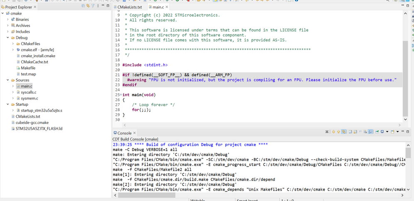The height and width of the screenshot is (201, 414).
Task: Switch to main.c editor tab
Action: pyautogui.click(x=158, y=7)
